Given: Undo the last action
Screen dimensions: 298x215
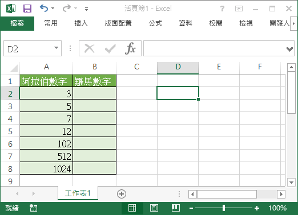Looking at the screenshot, I should (44, 9).
